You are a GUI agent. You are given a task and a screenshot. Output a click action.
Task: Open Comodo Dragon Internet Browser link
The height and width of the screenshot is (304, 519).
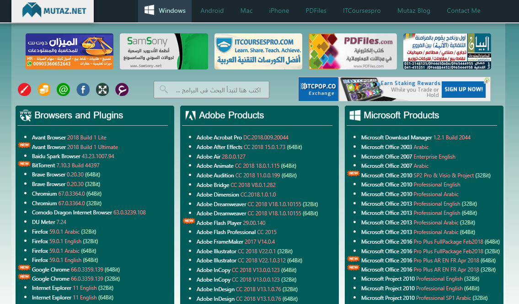click(89, 213)
